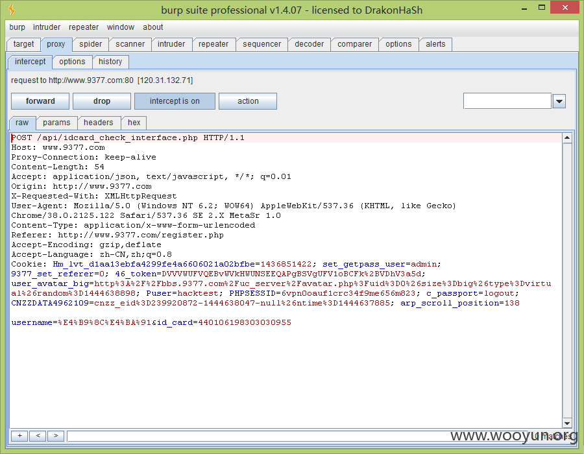Open the intruder menu in menu bar
Viewport: 584px width, 454px height.
pyautogui.click(x=47, y=27)
